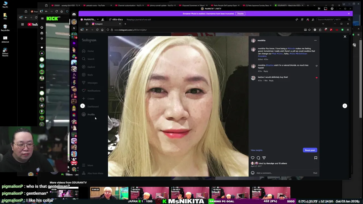Click the YouTube logo in background window
The width and height of the screenshot is (363, 204).
[33, 25]
